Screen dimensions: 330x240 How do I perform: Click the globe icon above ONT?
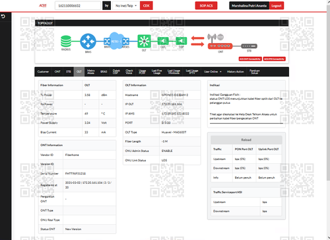[220, 37]
